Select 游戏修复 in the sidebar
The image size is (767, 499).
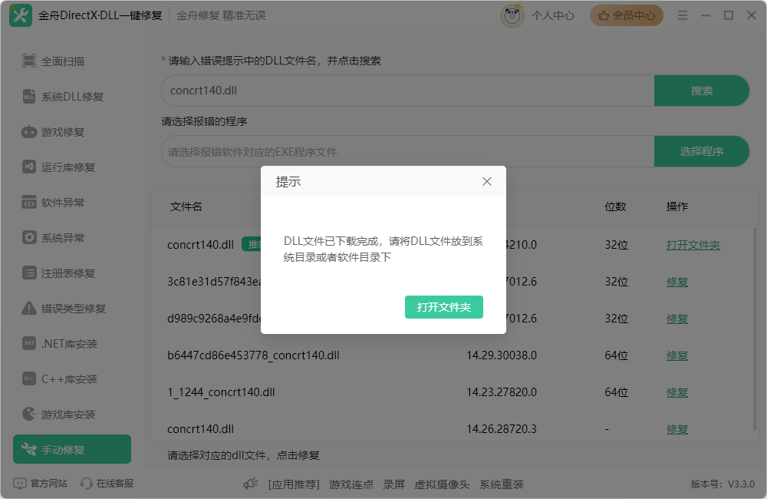tap(54, 132)
